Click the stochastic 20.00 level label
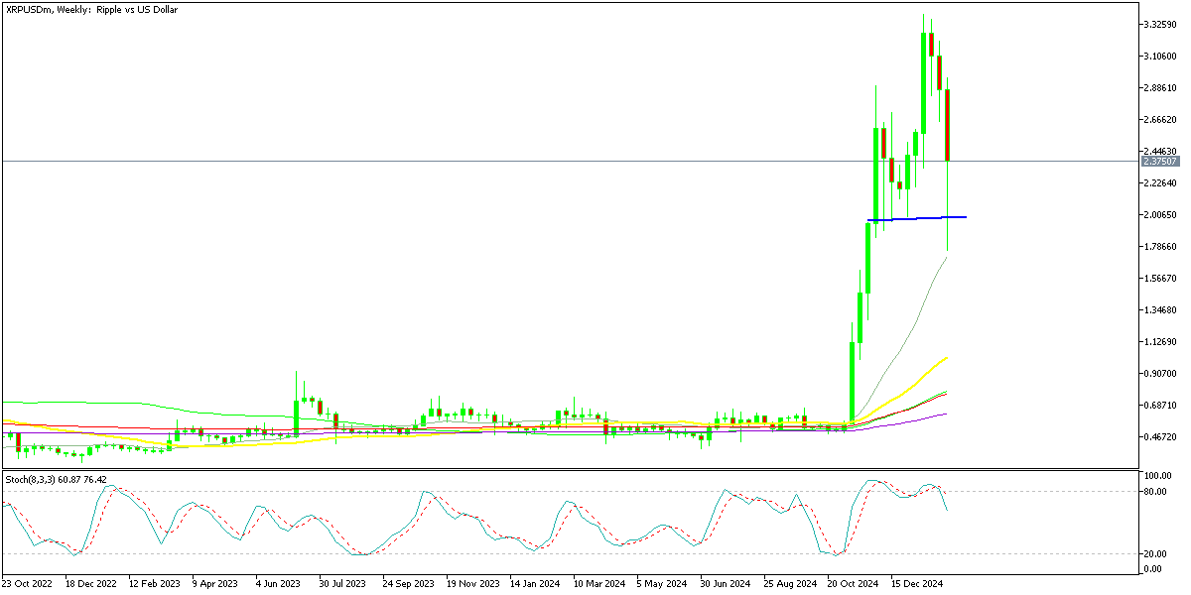 (1154, 554)
